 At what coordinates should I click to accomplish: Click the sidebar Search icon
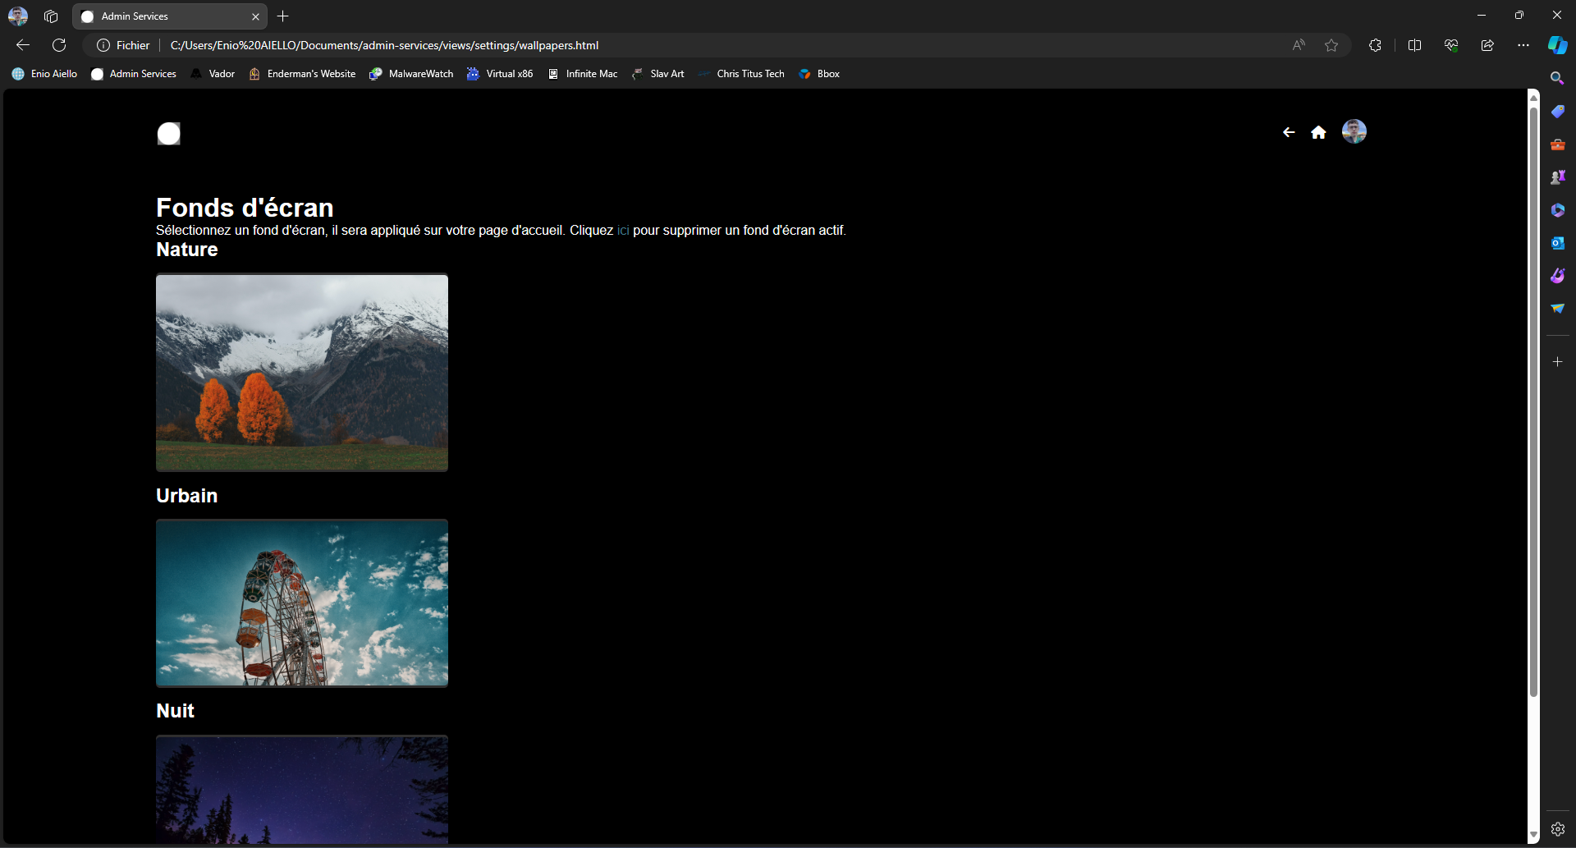click(x=1557, y=78)
